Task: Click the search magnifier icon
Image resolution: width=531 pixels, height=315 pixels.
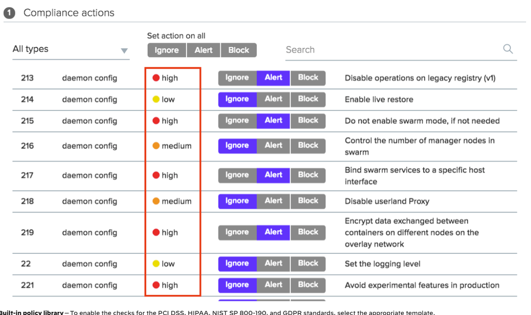Action: tap(508, 49)
